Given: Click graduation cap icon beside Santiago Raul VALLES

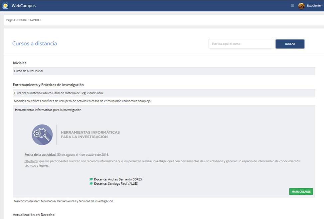Looking at the screenshot, I should pos(91,184).
